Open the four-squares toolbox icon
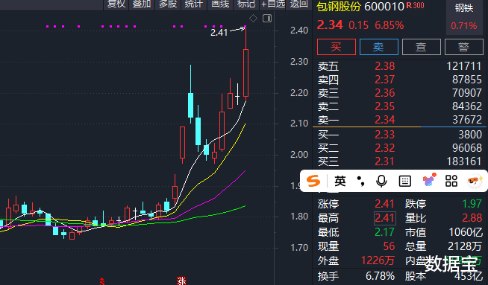 (x=451, y=181)
